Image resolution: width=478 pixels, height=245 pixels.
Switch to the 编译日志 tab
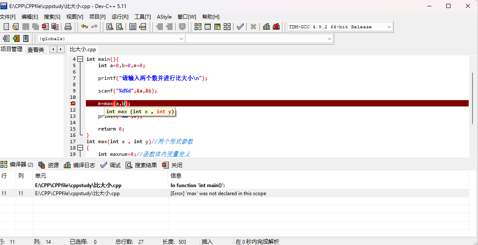(80, 165)
